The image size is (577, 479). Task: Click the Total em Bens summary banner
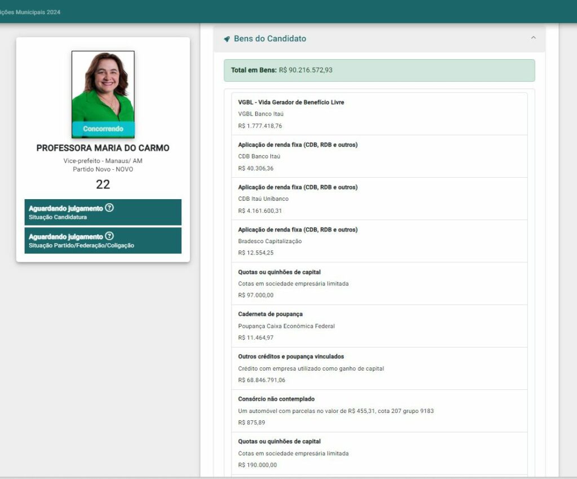pyautogui.click(x=379, y=71)
